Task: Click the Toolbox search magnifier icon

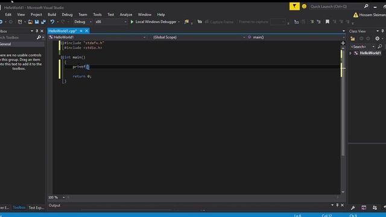Action: click(39, 37)
